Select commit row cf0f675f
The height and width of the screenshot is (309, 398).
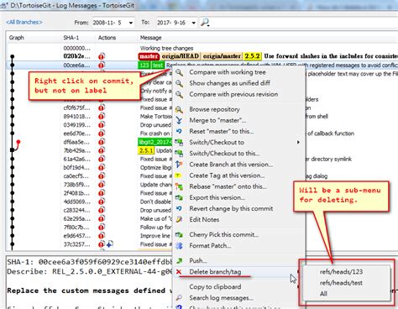(90, 107)
